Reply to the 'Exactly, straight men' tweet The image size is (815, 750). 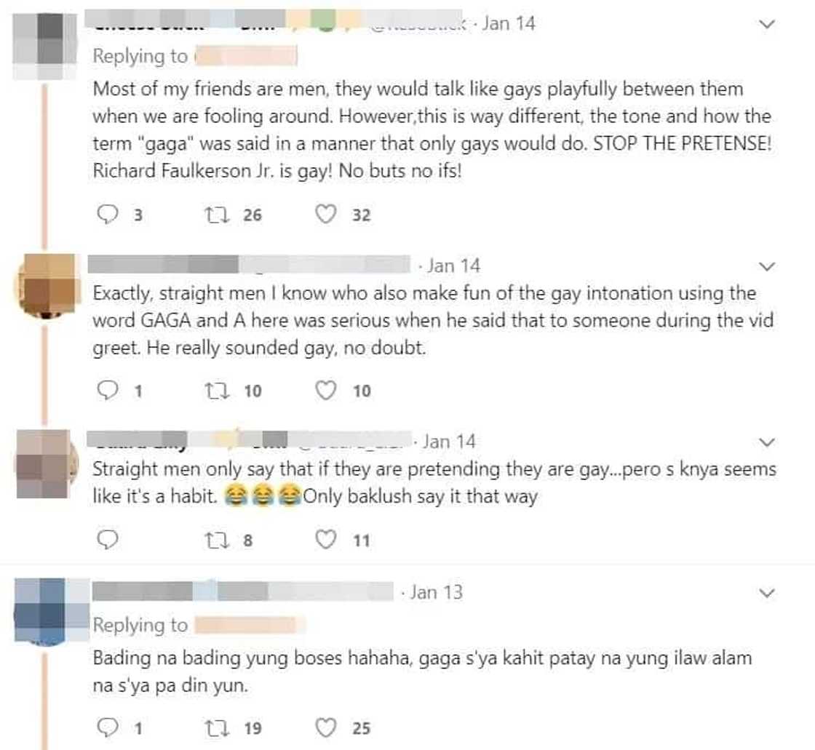(x=108, y=391)
